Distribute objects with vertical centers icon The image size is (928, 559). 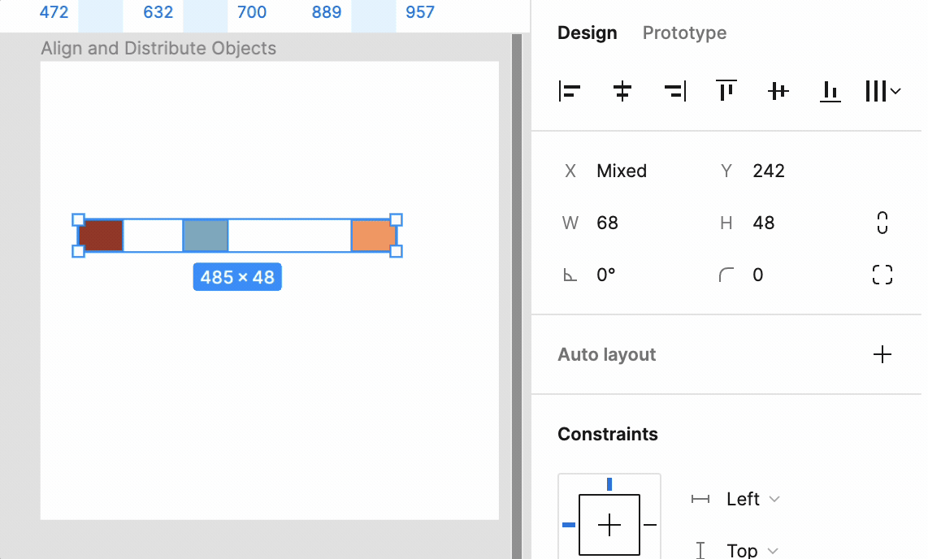778,91
